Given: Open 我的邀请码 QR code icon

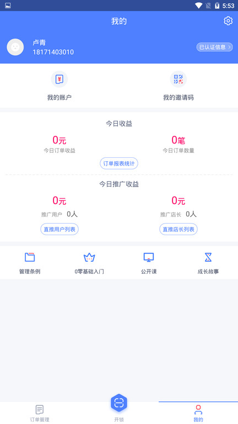Looking at the screenshot, I should (178, 79).
